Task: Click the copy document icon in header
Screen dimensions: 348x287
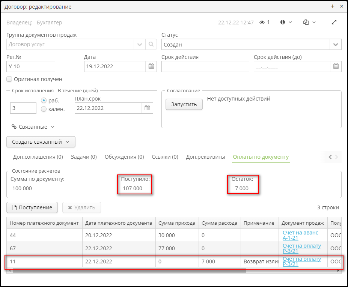Action: click(x=306, y=22)
